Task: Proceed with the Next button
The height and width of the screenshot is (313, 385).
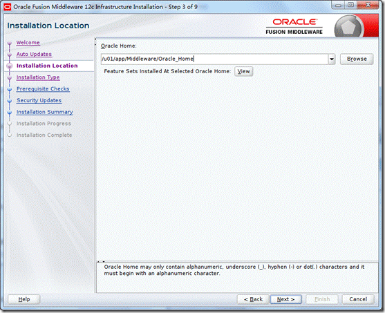Action: click(285, 299)
